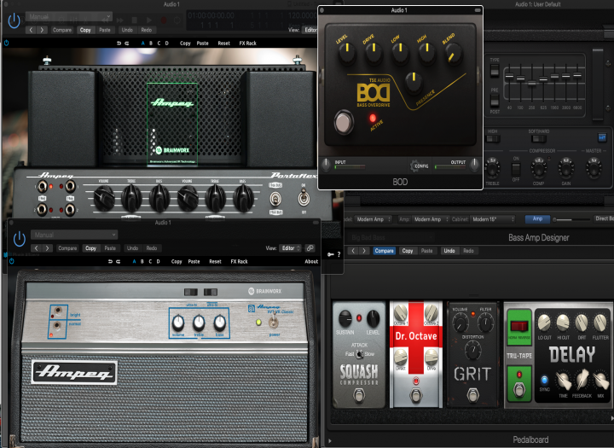Click the undo arrow in Portaflex plugin toolbar
This screenshot has width=614, height=448.
[x=119, y=44]
